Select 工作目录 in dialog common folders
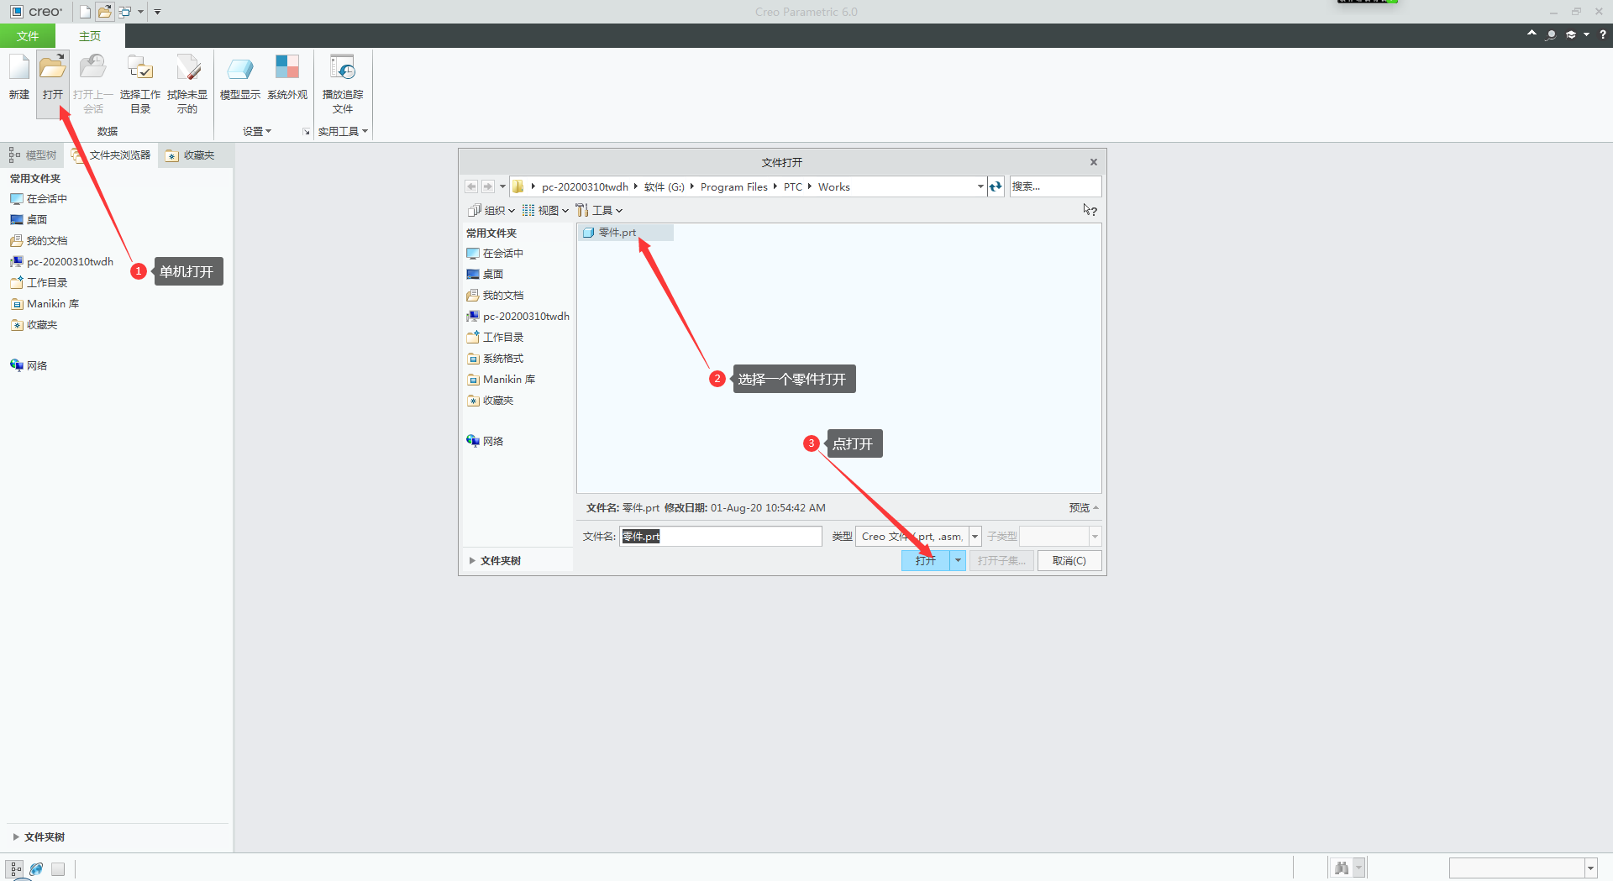 pos(495,338)
